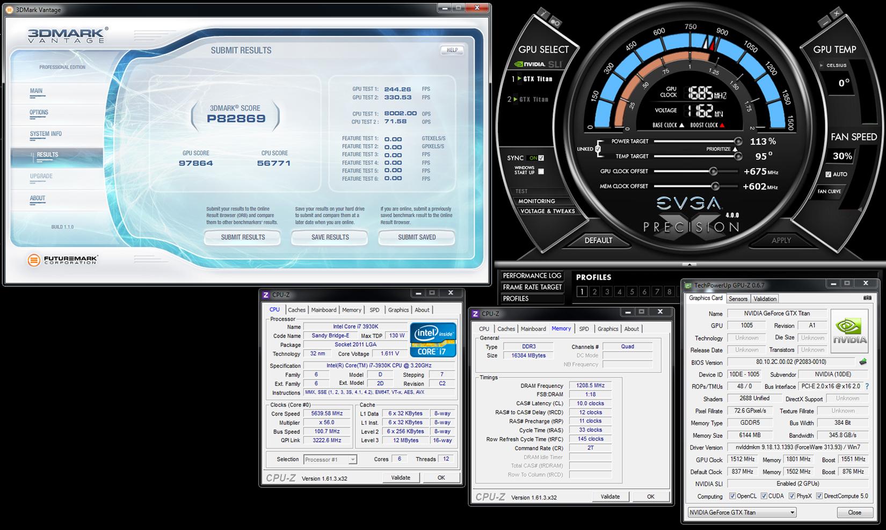The width and height of the screenshot is (886, 530).
Task: Click the CPU-Z CPU window title icon
Action: pos(266,295)
